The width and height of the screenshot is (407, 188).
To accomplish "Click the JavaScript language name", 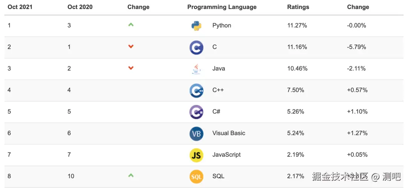I will 226,155.
